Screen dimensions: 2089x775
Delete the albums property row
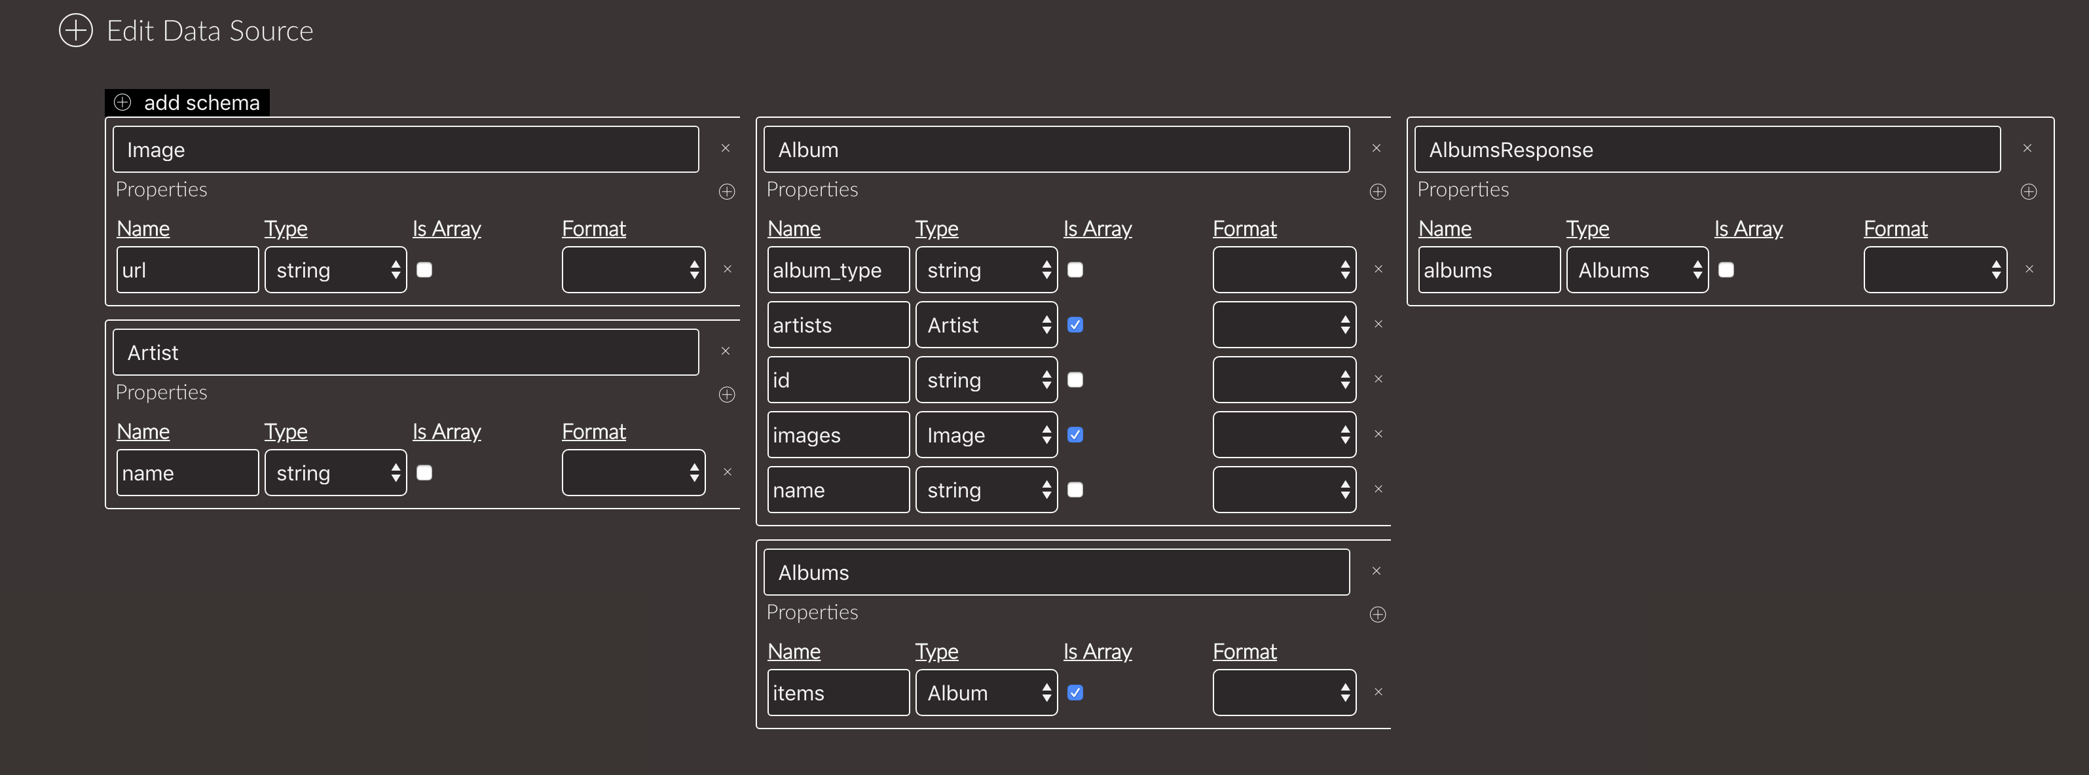[2030, 269]
